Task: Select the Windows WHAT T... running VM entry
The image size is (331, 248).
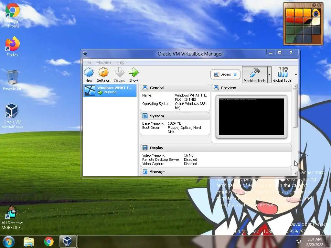Action: coord(110,90)
